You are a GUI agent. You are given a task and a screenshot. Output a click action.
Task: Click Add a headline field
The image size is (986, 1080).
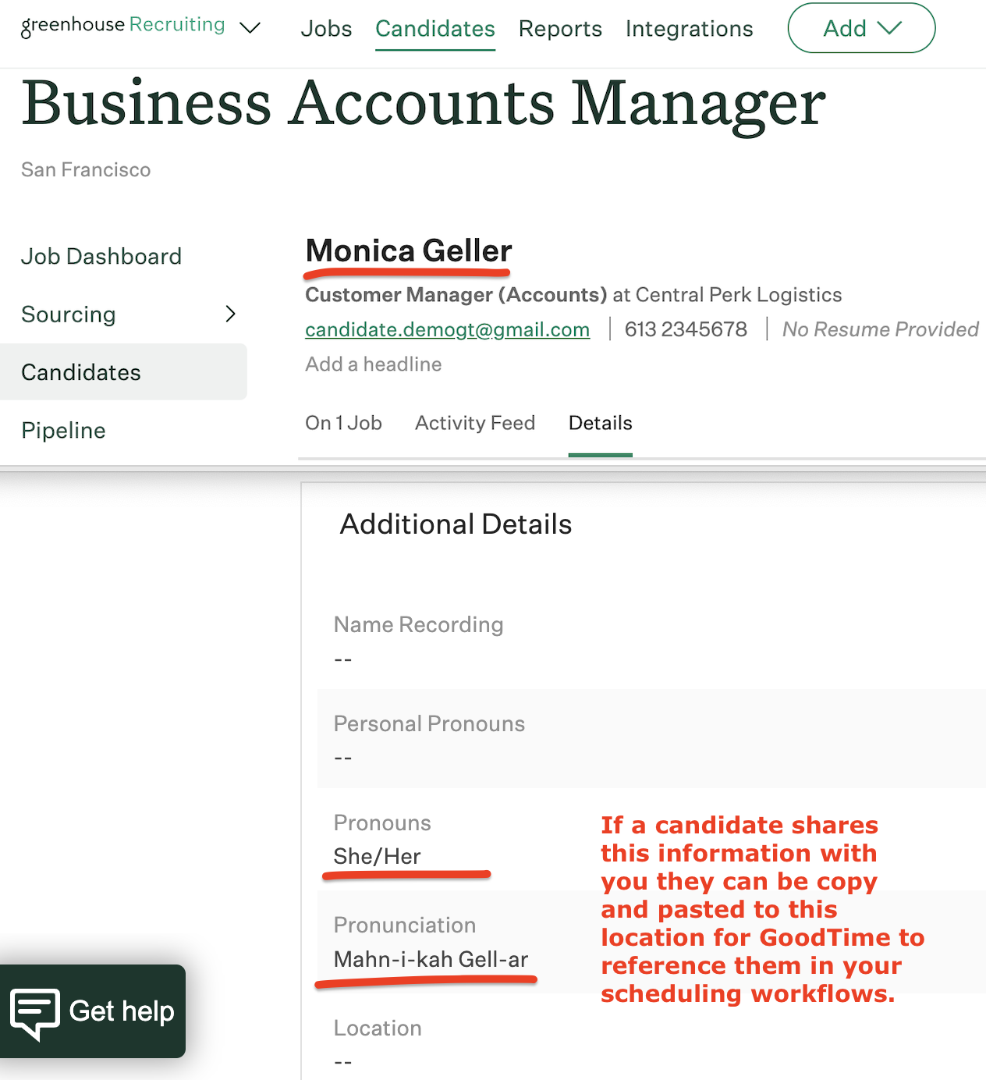[373, 364]
